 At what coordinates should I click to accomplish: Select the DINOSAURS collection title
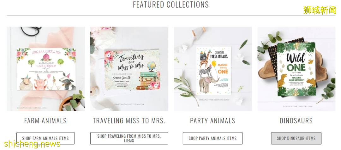[x=296, y=121]
